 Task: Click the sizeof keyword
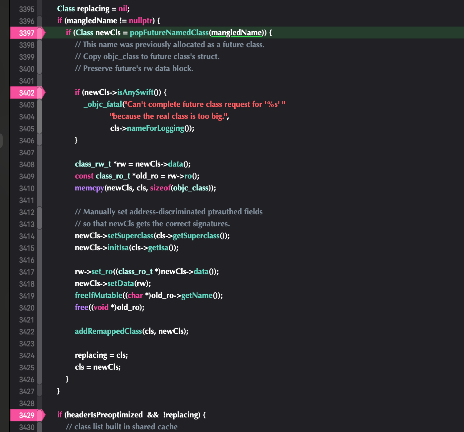coord(160,188)
